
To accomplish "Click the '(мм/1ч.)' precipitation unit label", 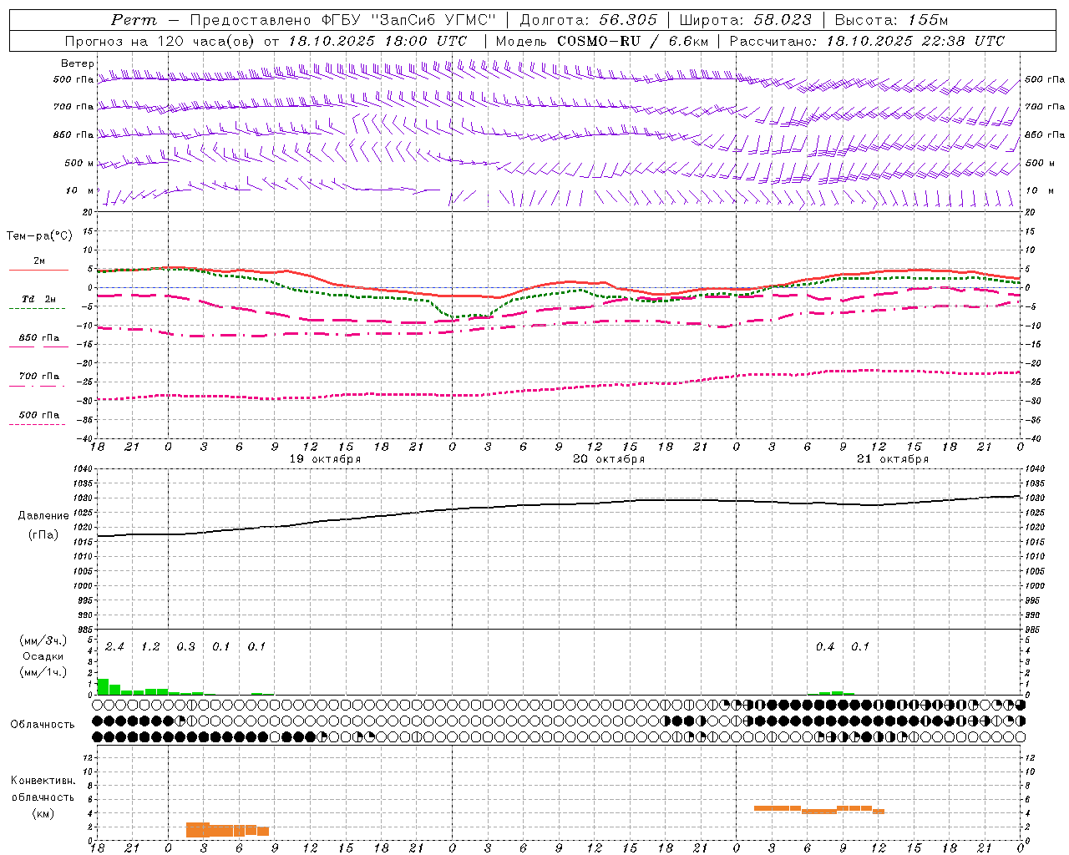I will coord(43,672).
